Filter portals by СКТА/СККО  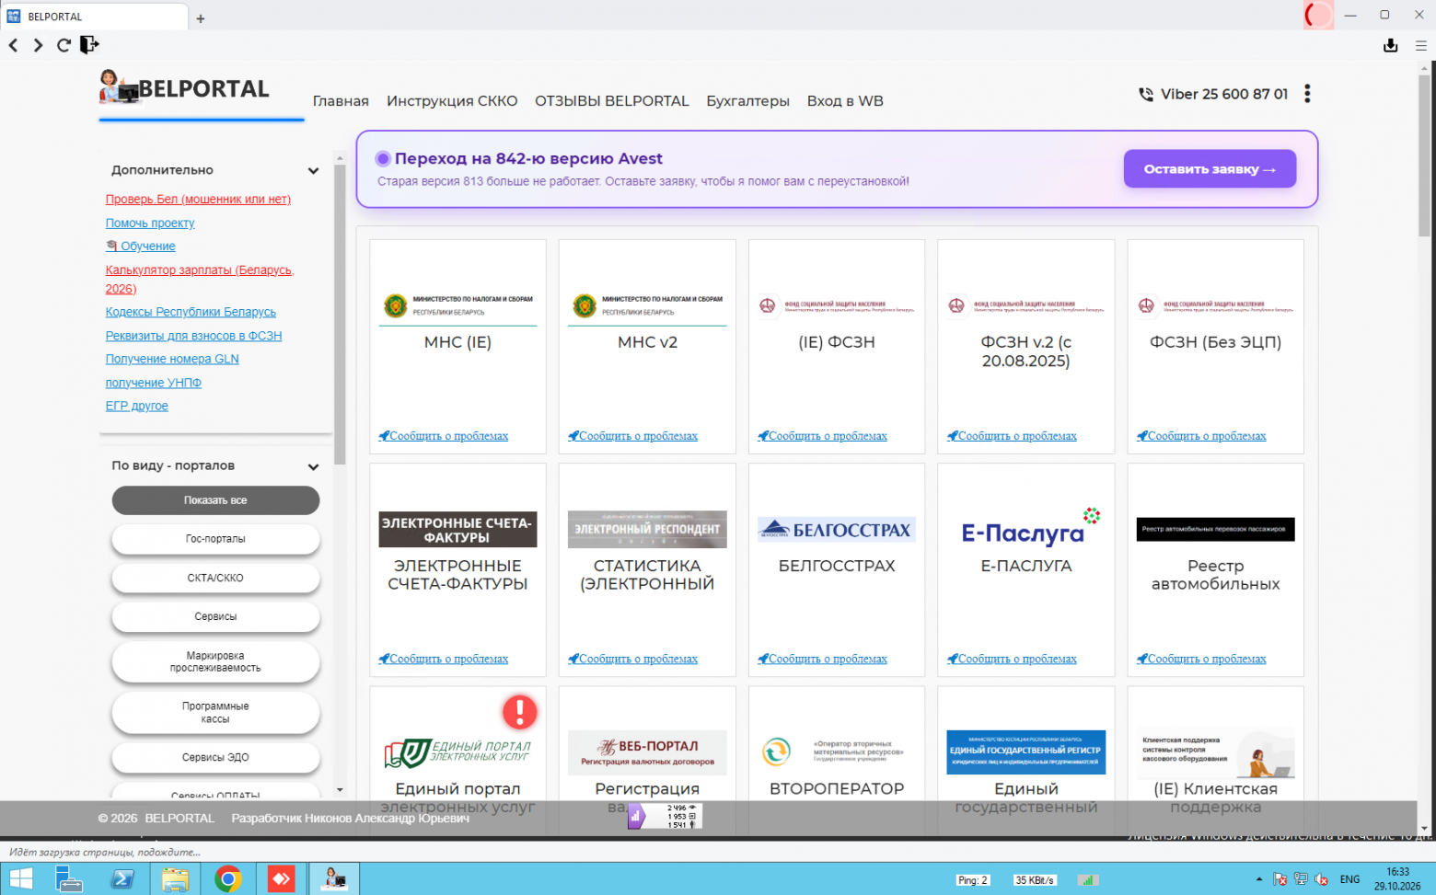215,578
